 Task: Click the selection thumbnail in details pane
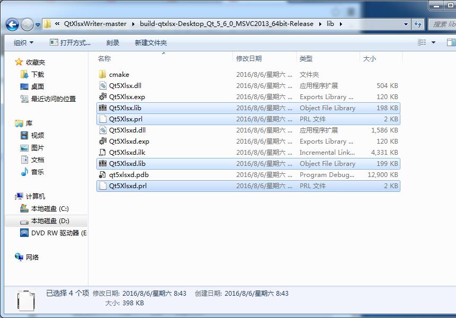pos(26,301)
